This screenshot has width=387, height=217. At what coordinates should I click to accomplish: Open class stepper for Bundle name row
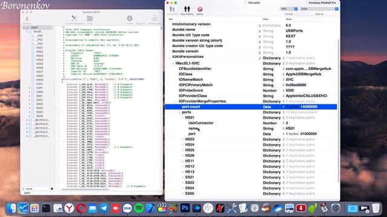tap(259, 31)
